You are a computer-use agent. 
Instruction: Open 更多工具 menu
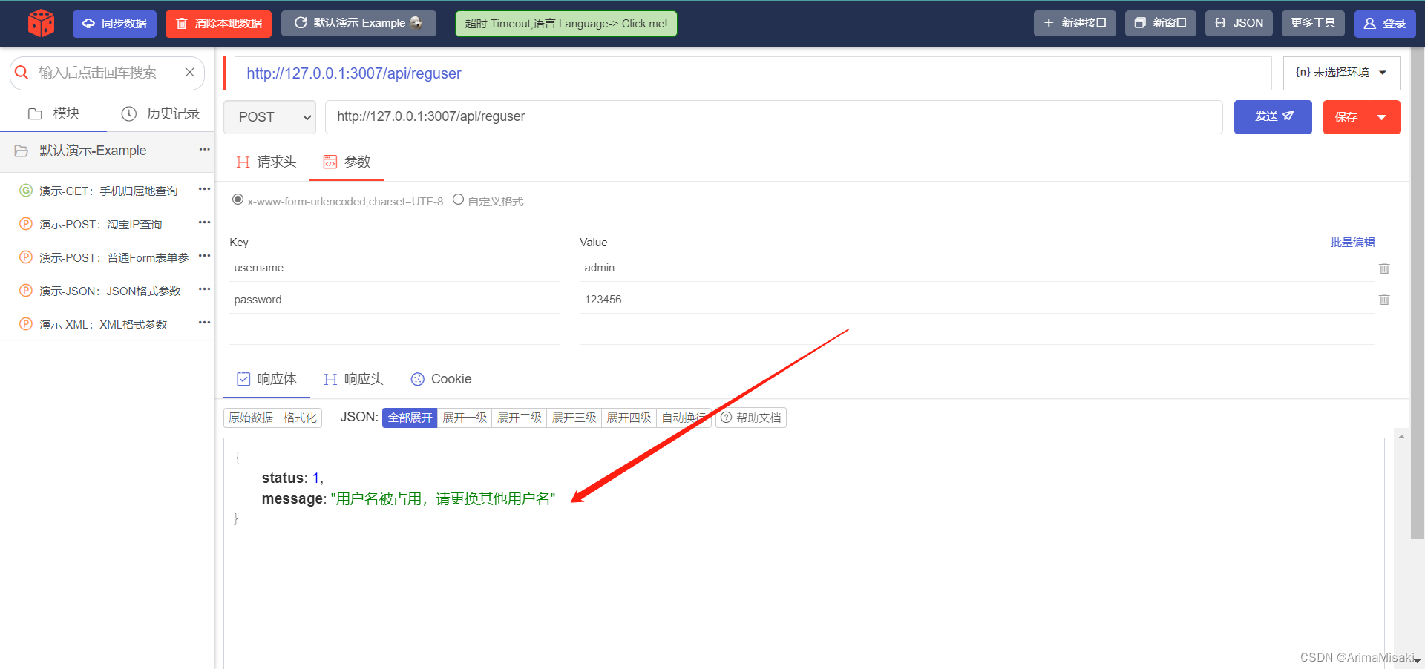[1313, 23]
